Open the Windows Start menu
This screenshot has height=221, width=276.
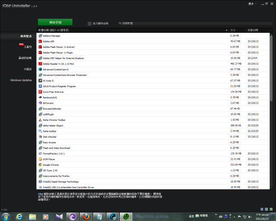(x=6, y=217)
